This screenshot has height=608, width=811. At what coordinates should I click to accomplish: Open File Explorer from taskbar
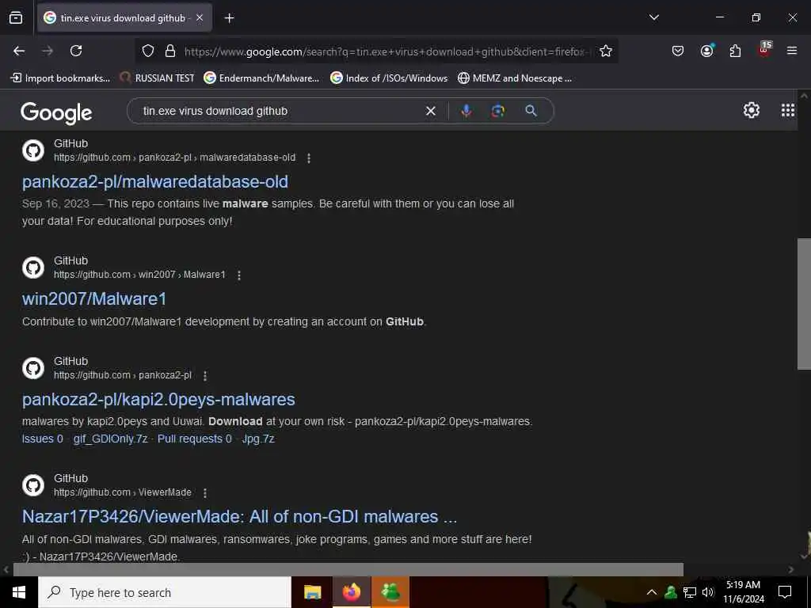312,592
